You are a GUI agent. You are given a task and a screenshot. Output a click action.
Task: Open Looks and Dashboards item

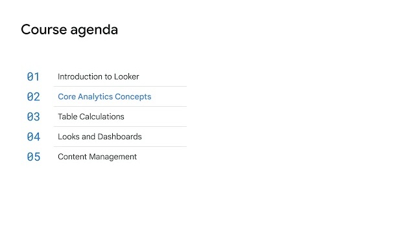(100, 137)
